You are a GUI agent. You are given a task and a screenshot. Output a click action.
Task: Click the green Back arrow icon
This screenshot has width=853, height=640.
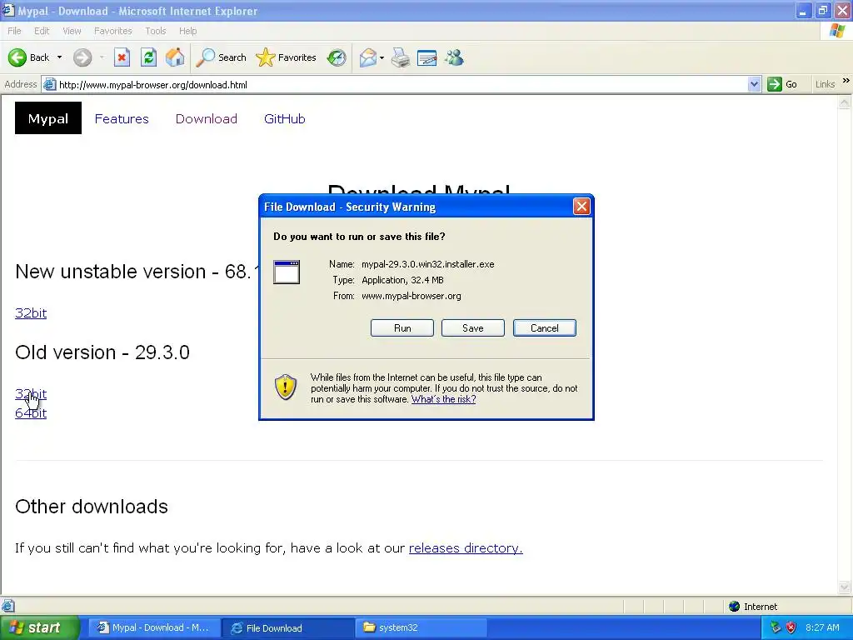click(x=17, y=57)
